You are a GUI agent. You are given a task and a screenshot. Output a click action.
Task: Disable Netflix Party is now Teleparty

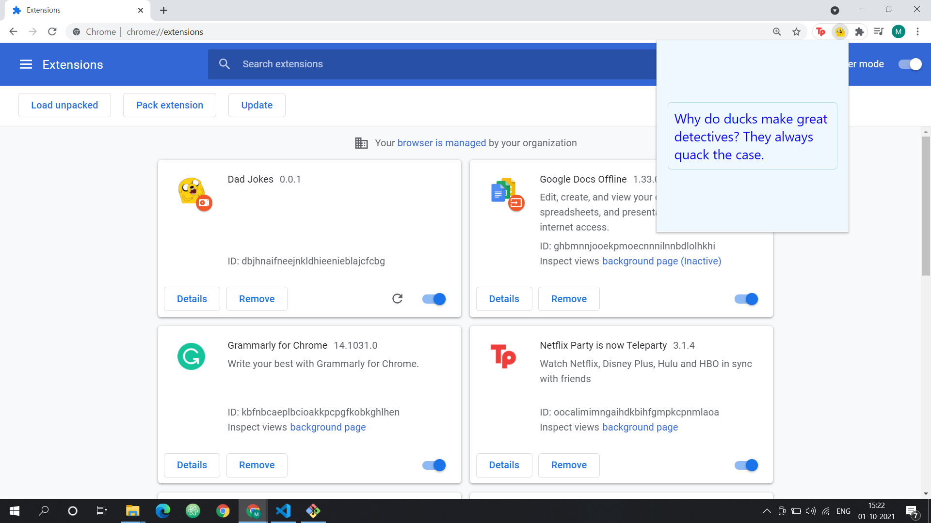coord(745,465)
